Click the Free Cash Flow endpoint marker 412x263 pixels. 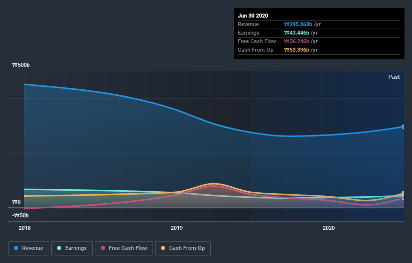[403, 198]
